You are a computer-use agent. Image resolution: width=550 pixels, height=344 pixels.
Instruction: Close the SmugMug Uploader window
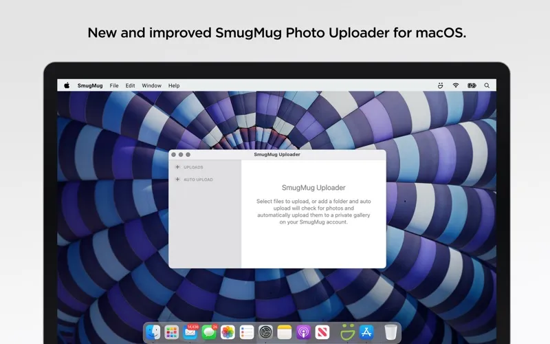coord(174,154)
